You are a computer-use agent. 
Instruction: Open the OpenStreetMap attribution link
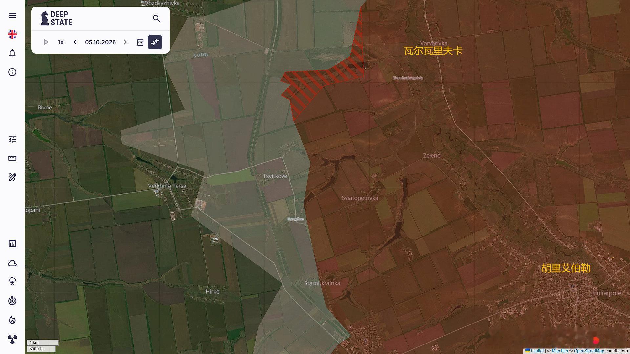[x=589, y=351]
